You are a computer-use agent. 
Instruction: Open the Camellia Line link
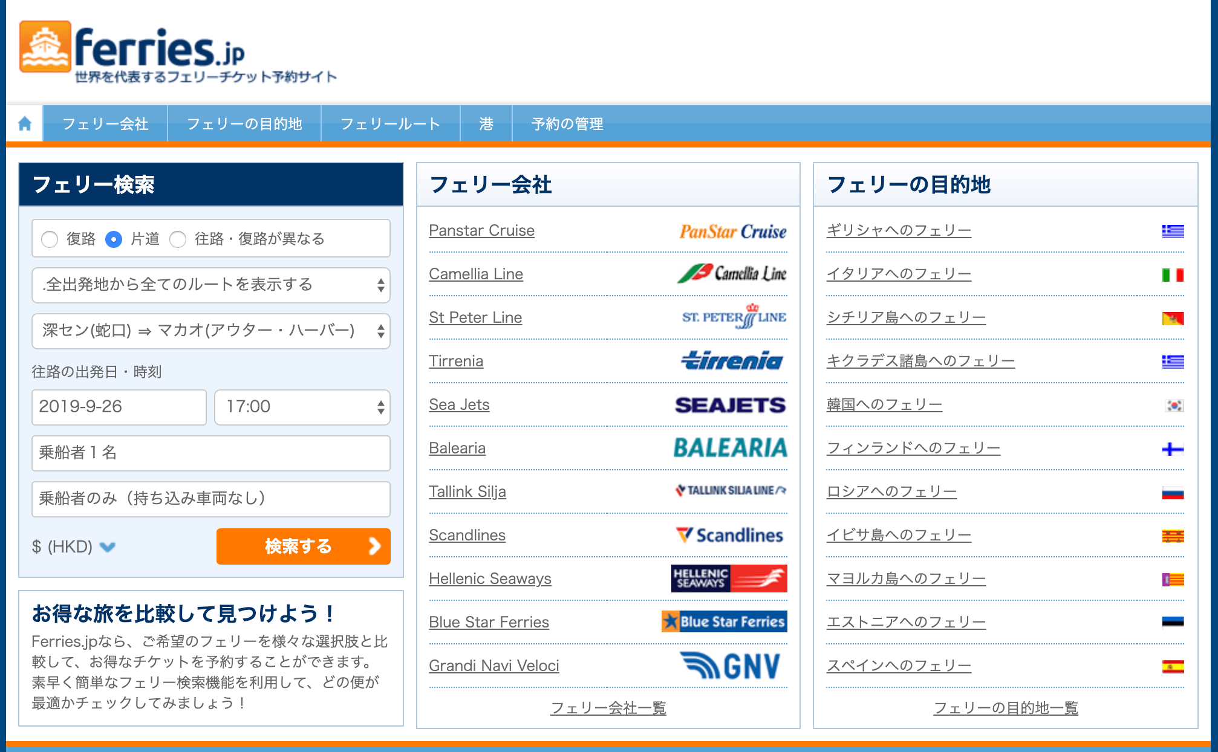(476, 274)
